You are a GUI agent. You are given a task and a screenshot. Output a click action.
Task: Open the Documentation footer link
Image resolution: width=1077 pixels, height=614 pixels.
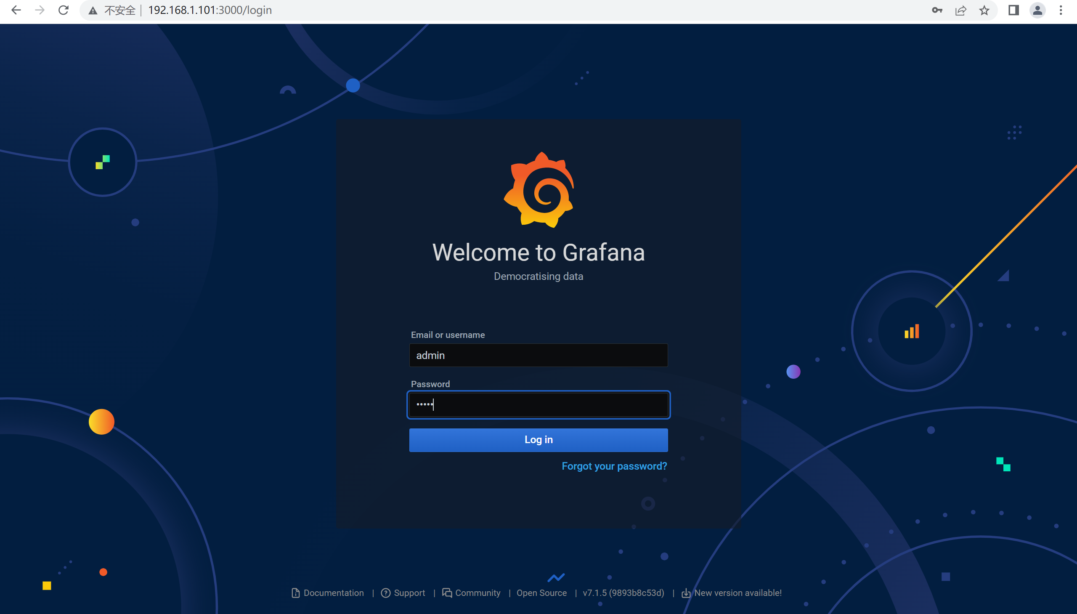click(328, 593)
